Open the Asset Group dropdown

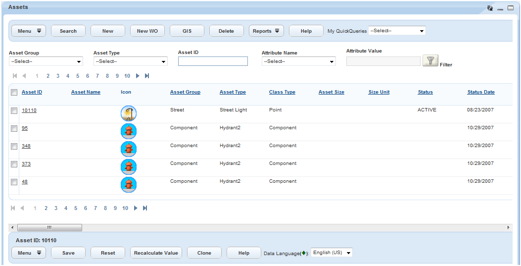point(46,61)
